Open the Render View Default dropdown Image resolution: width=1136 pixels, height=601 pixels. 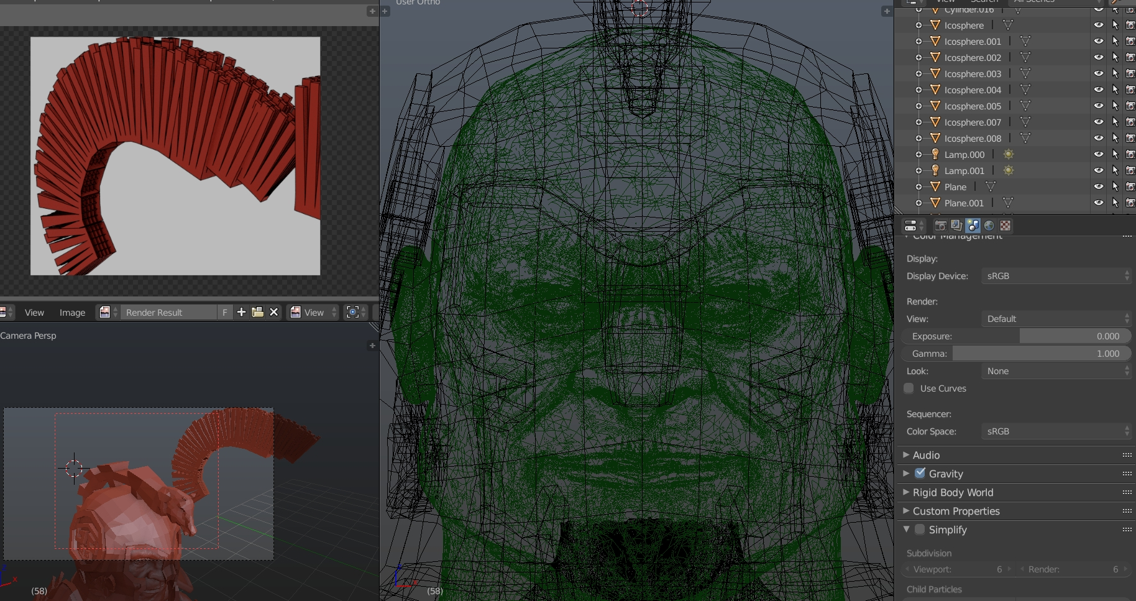(1056, 319)
